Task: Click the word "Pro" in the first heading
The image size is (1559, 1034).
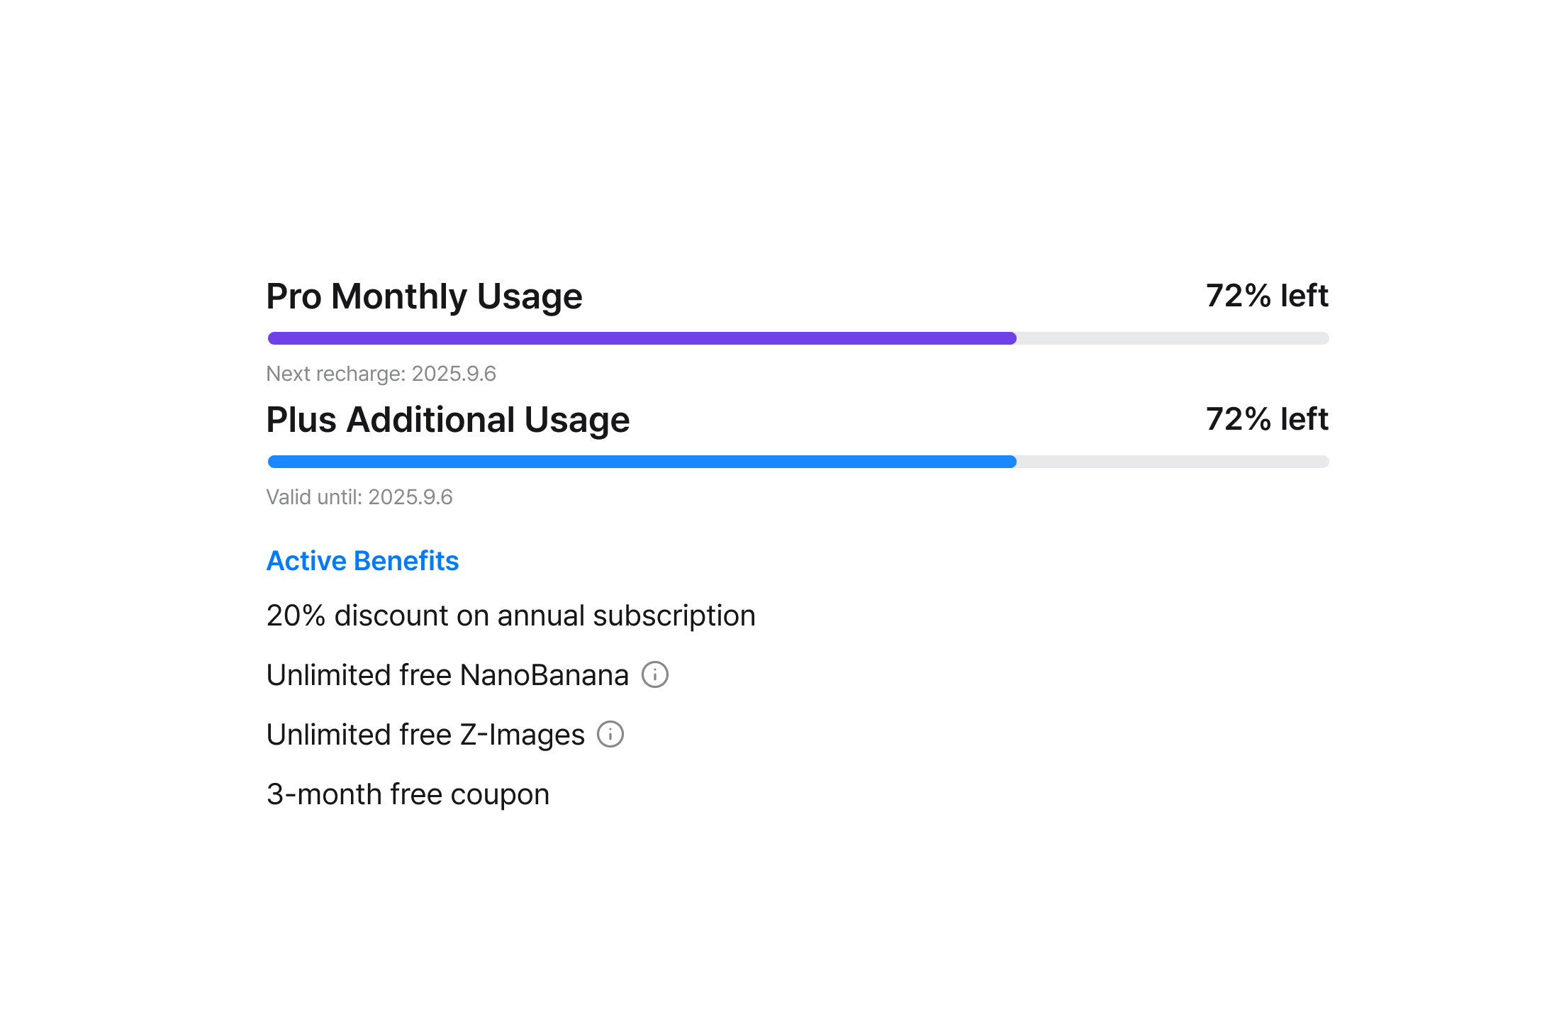Action: pyautogui.click(x=294, y=296)
